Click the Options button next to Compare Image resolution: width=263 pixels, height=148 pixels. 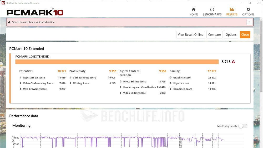click(x=231, y=35)
